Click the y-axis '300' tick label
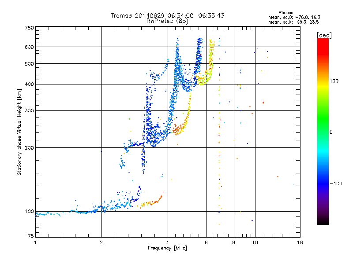Viewport: 353px width, 264px height. tap(30, 111)
